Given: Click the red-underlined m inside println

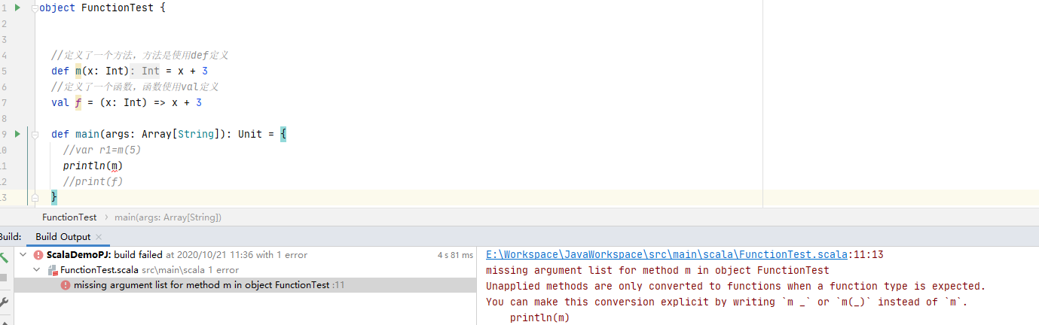Looking at the screenshot, I should (x=115, y=166).
